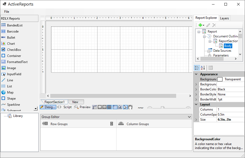The image size is (245, 158).
Task: Click the zoom slider thumb
Action: click(163, 107)
